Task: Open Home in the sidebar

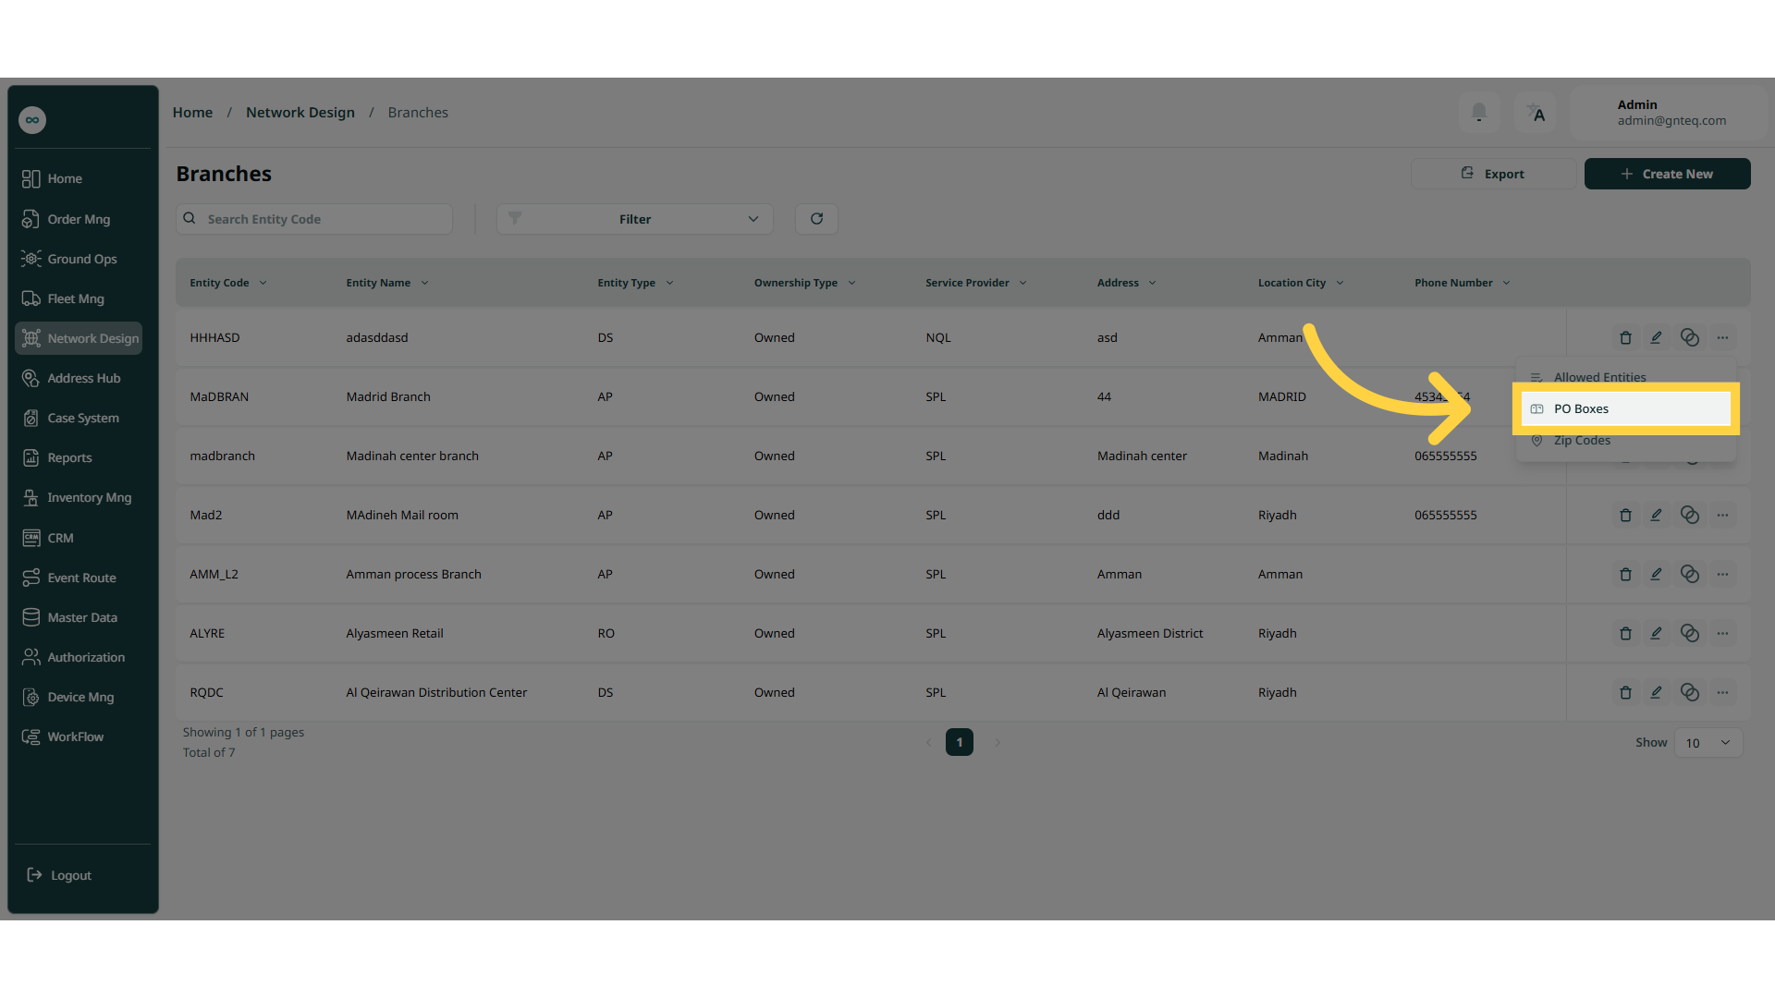Action: coord(79,179)
